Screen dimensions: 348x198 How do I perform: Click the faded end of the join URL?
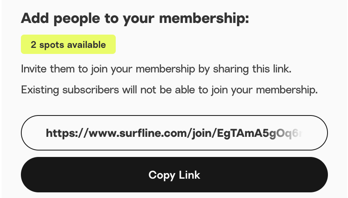[291, 133]
